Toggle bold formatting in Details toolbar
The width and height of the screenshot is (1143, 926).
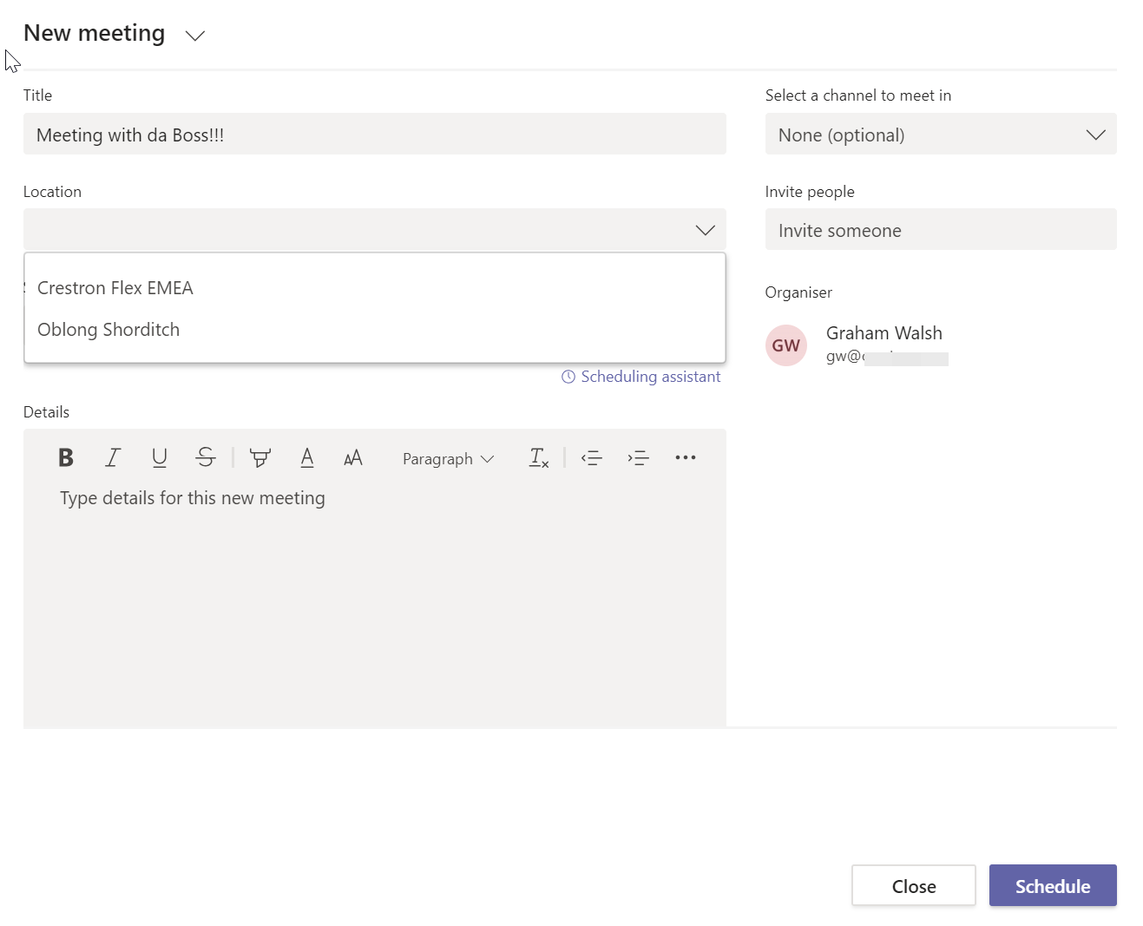pos(66,457)
